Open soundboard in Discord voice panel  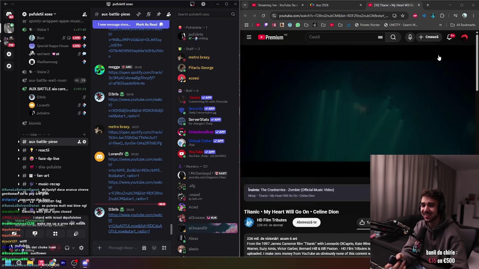coord(76,234)
